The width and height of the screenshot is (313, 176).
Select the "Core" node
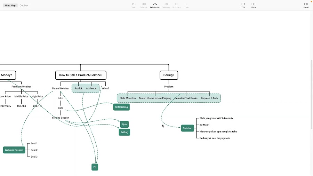pos(61,108)
